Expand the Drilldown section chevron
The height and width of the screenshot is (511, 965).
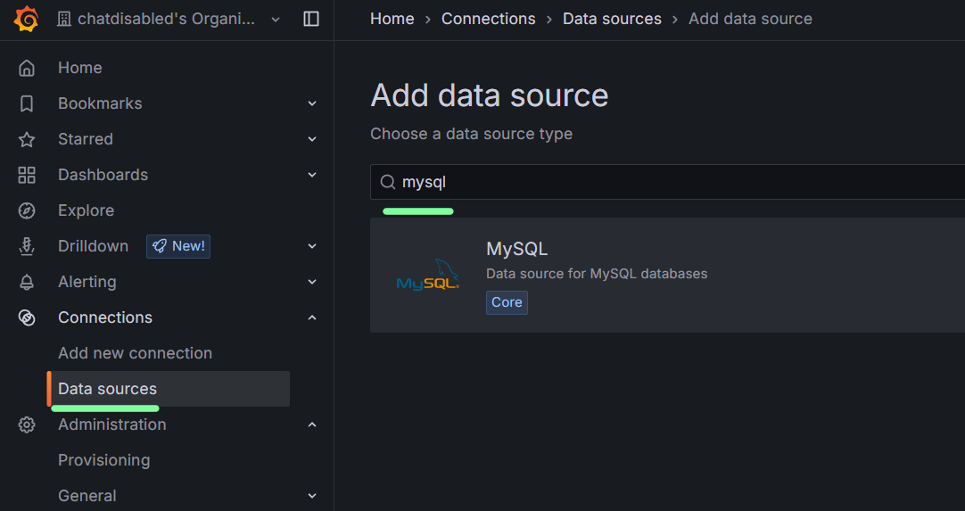point(312,246)
